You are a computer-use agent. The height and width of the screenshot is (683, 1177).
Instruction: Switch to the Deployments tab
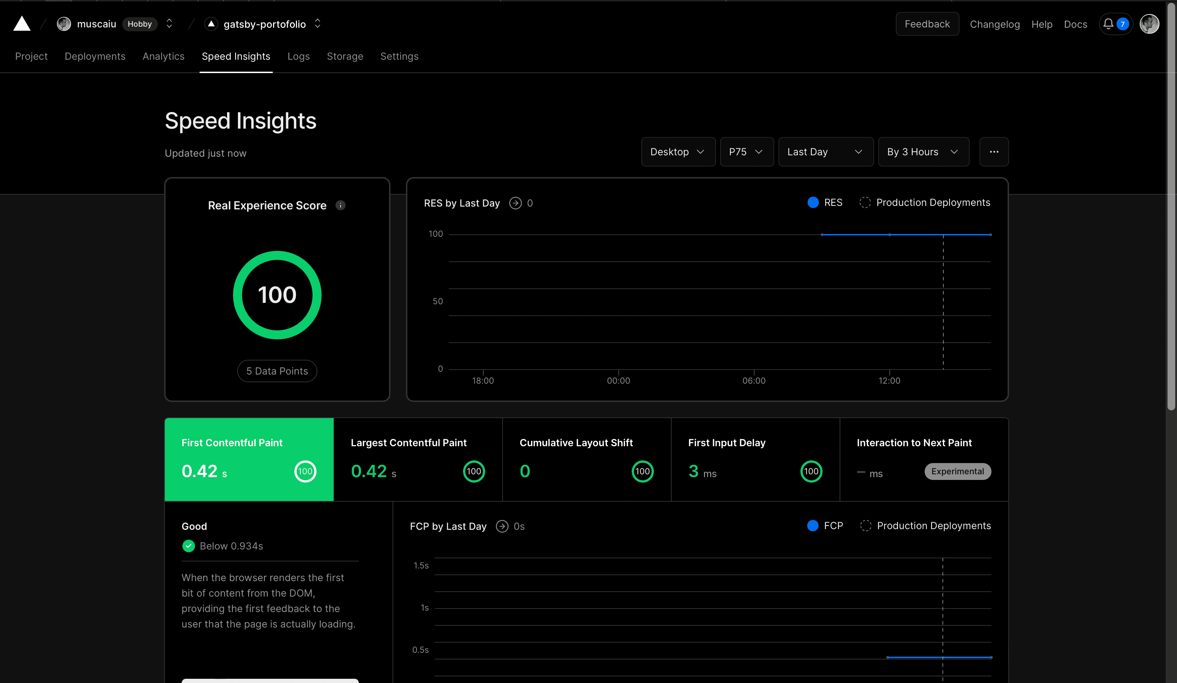(x=95, y=56)
